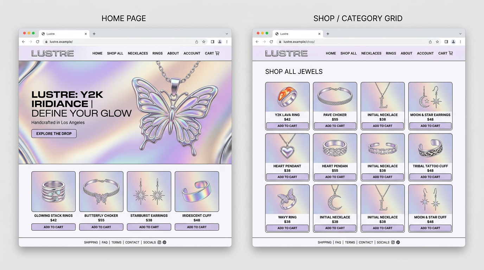Open profile avatar in the Shop browser window

tap(453, 42)
